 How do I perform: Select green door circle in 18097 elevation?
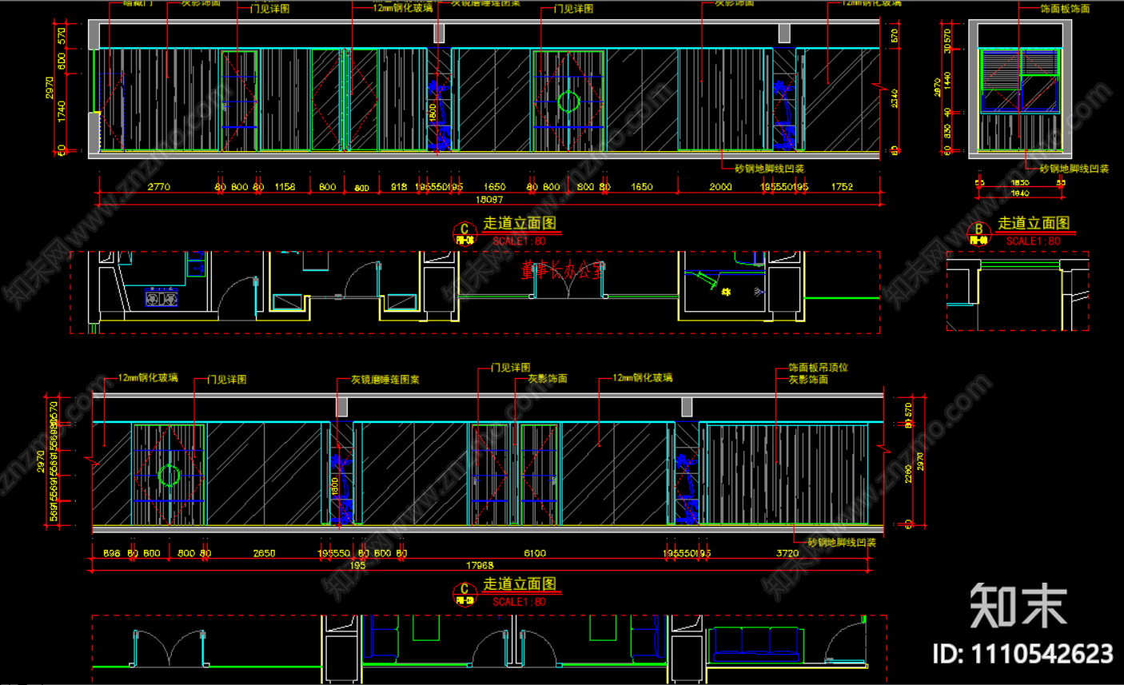[x=568, y=102]
